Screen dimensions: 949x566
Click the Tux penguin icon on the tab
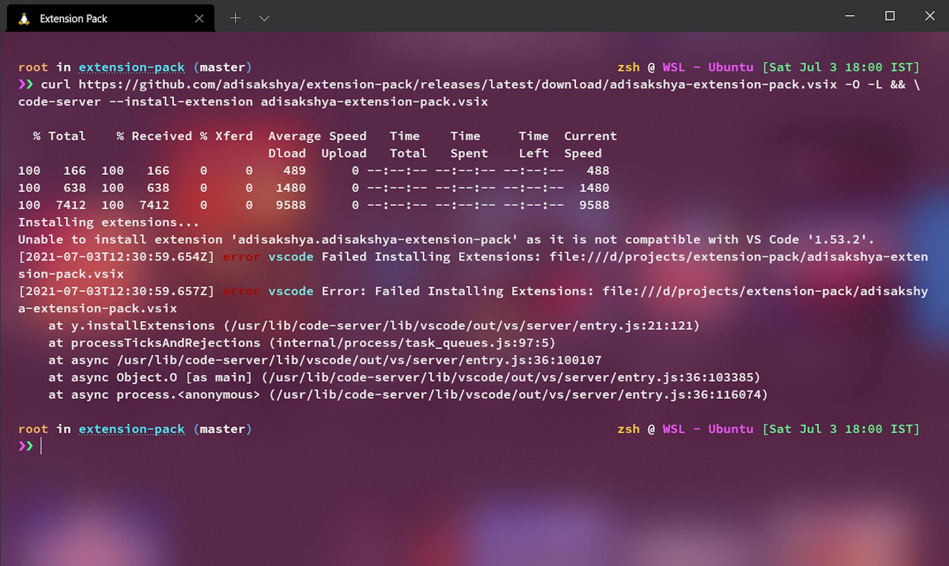(x=23, y=18)
